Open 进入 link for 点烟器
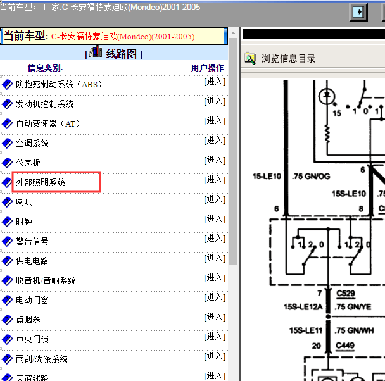385x381 pixels. click(215, 317)
